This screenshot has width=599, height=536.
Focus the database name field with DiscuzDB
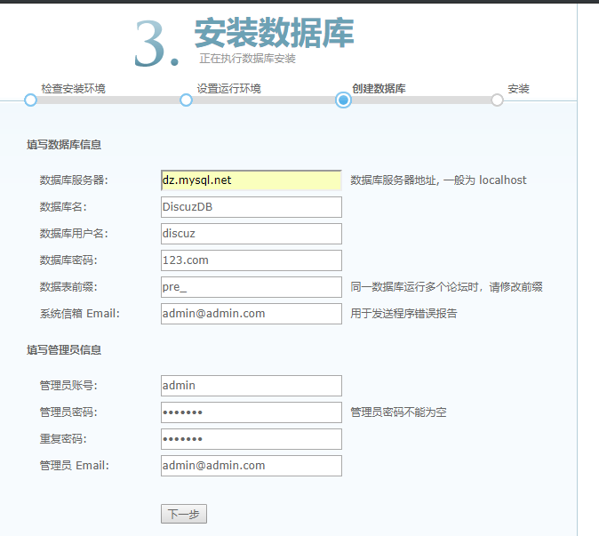point(252,207)
